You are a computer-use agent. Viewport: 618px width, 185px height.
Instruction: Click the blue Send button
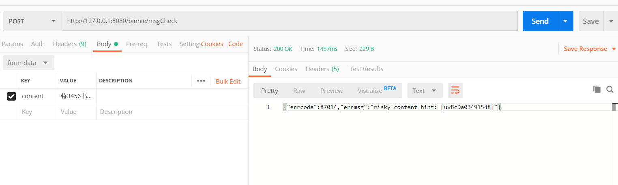[540, 21]
